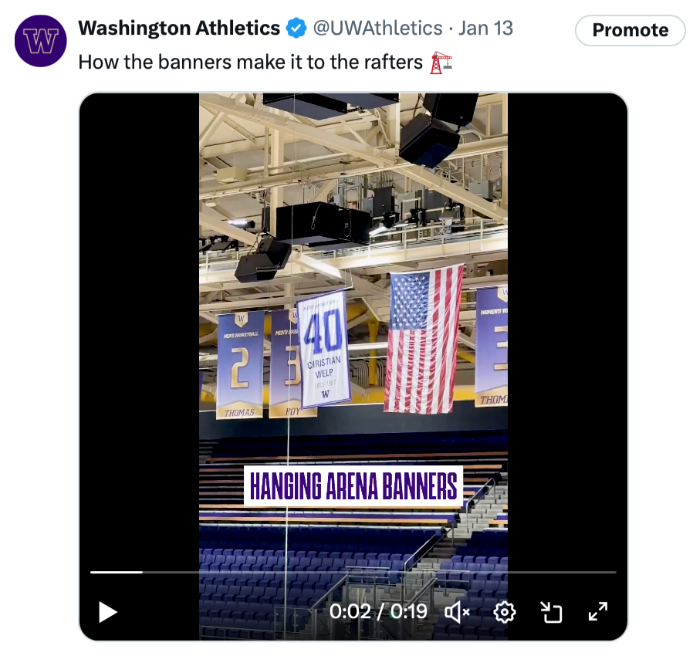Click the blue verified badge
Viewport: 693px width, 656px height.
[296, 29]
